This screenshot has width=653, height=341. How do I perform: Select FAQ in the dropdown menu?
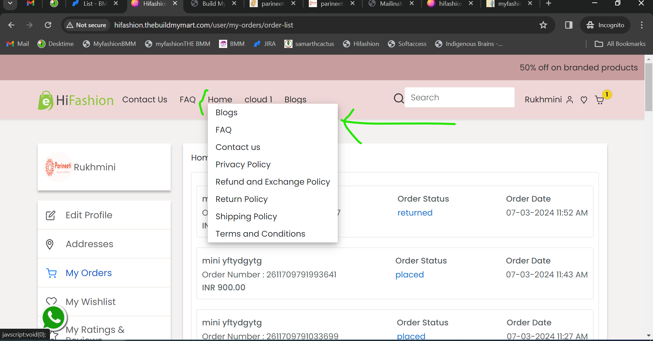coord(223,130)
